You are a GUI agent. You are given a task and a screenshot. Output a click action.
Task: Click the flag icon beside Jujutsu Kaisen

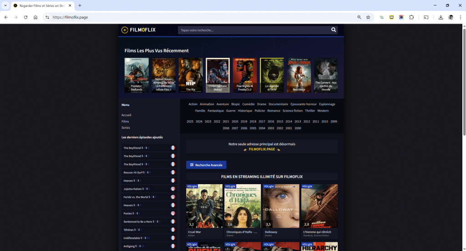172,189
